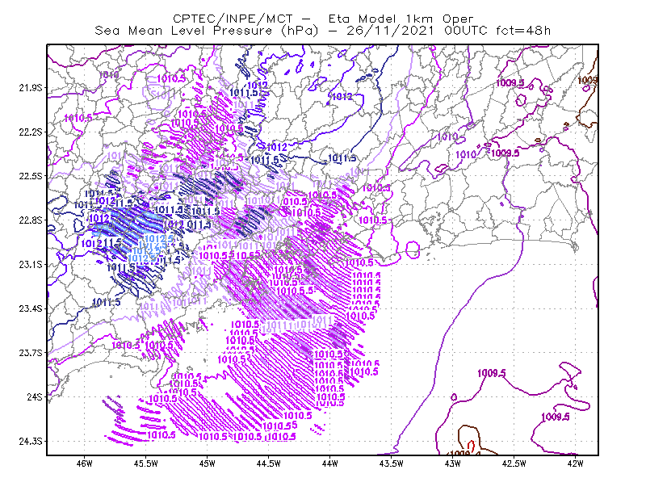Click the 21.9S latitude axis label
The image size is (646, 499).
pos(31,88)
